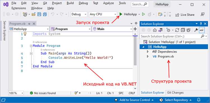Expand the Program.vb node arrow
Screen dimensions: 210x103
coord(148,56)
